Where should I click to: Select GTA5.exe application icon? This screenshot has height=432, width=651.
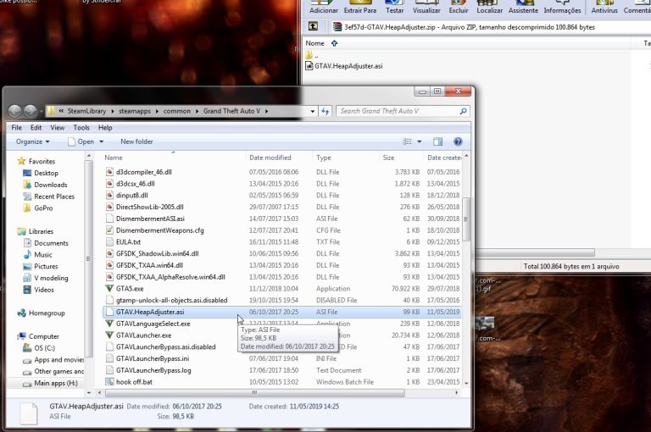point(109,288)
